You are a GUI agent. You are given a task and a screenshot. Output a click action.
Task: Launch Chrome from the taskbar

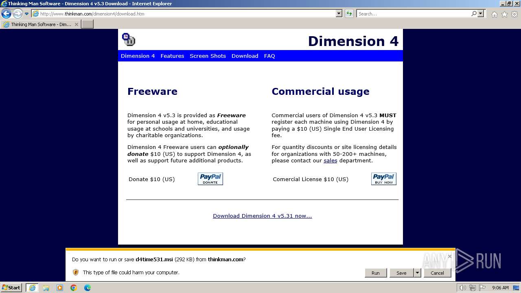[x=74, y=288]
